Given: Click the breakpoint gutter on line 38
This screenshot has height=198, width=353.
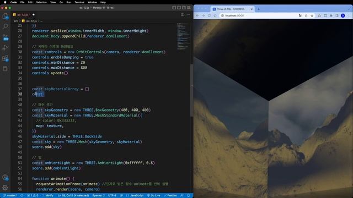Looking at the screenshot, I should tap(14, 94).
